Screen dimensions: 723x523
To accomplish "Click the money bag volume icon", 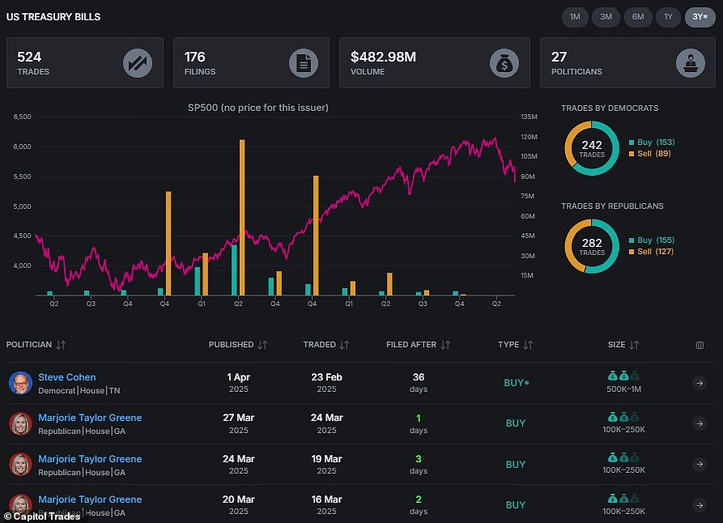I will tap(504, 62).
